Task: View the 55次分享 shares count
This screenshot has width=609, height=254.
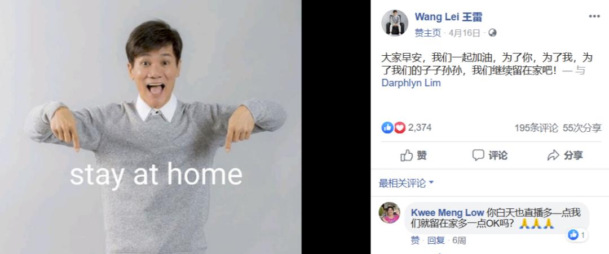Action: click(582, 128)
